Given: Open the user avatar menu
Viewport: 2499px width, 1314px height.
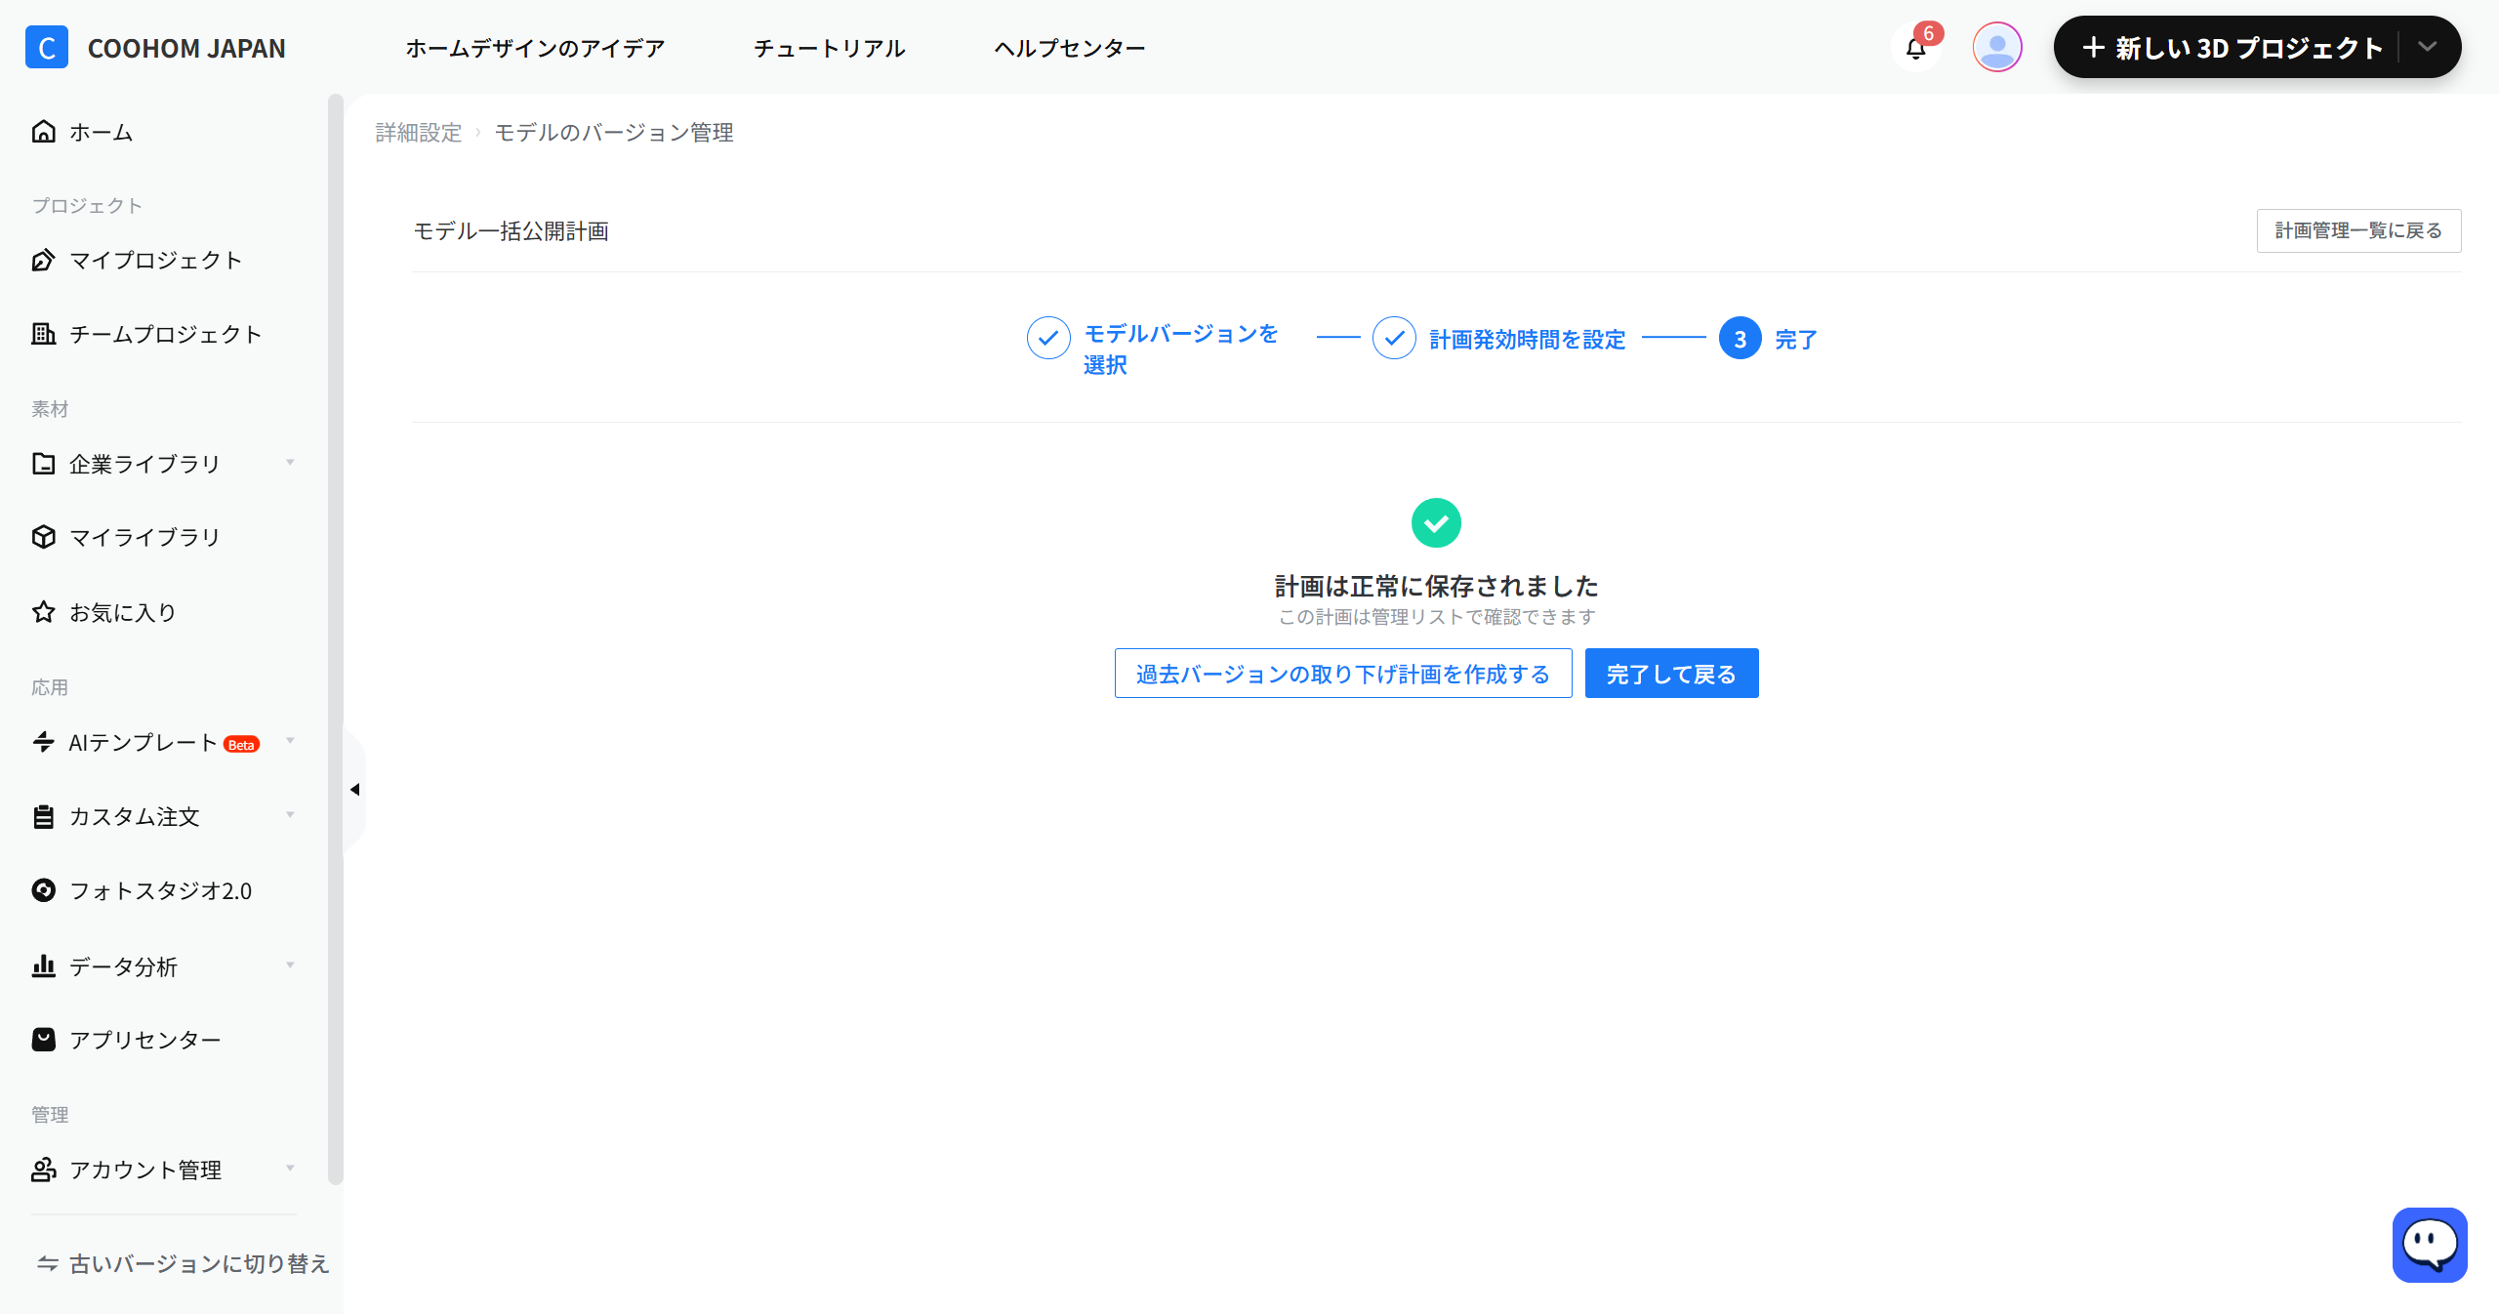Looking at the screenshot, I should tap(1997, 47).
